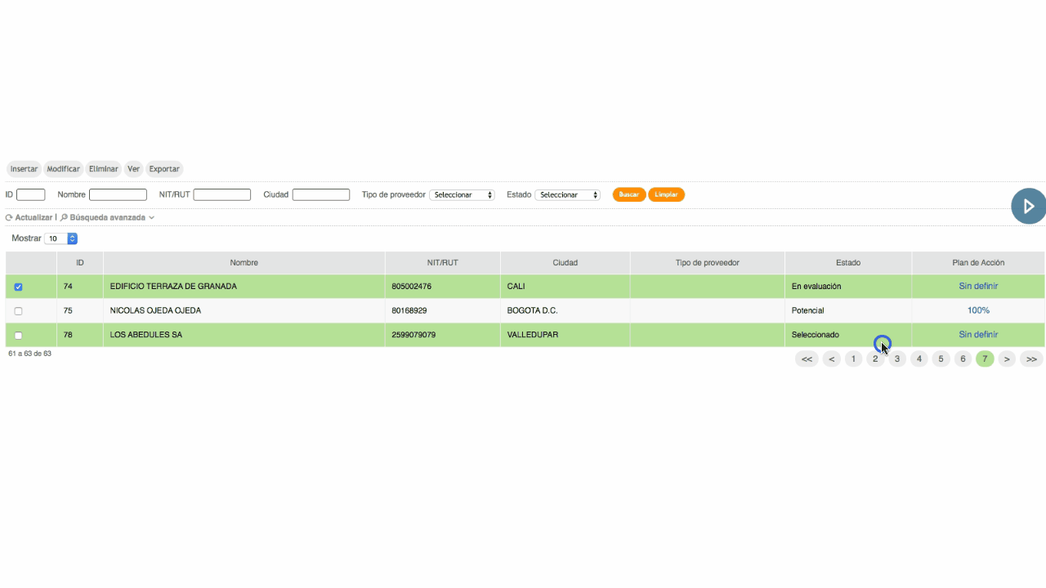Click the Nombre filter text field
1046x588 pixels.
118,195
